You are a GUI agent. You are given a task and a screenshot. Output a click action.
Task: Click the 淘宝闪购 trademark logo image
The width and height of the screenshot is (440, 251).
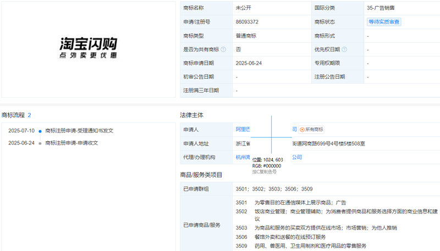(x=88, y=48)
